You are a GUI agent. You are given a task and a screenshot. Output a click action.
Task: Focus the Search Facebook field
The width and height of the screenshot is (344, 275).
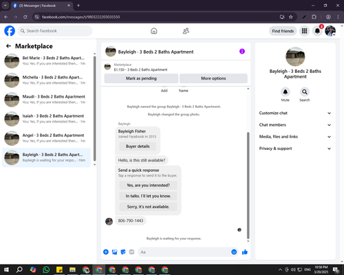55,31
